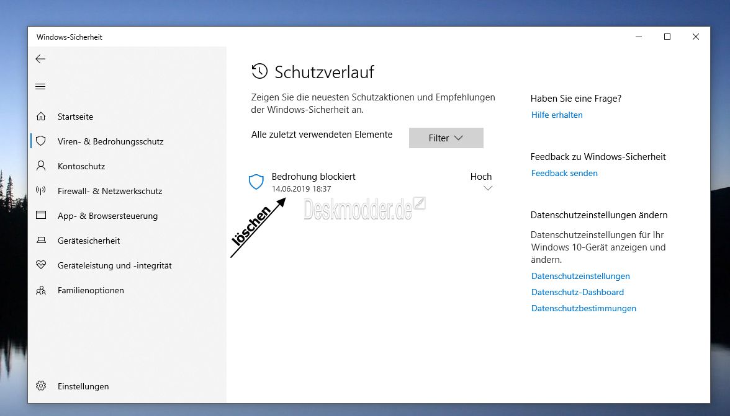
Task: Click the Schutzverlauf history clock icon
Action: (x=259, y=71)
